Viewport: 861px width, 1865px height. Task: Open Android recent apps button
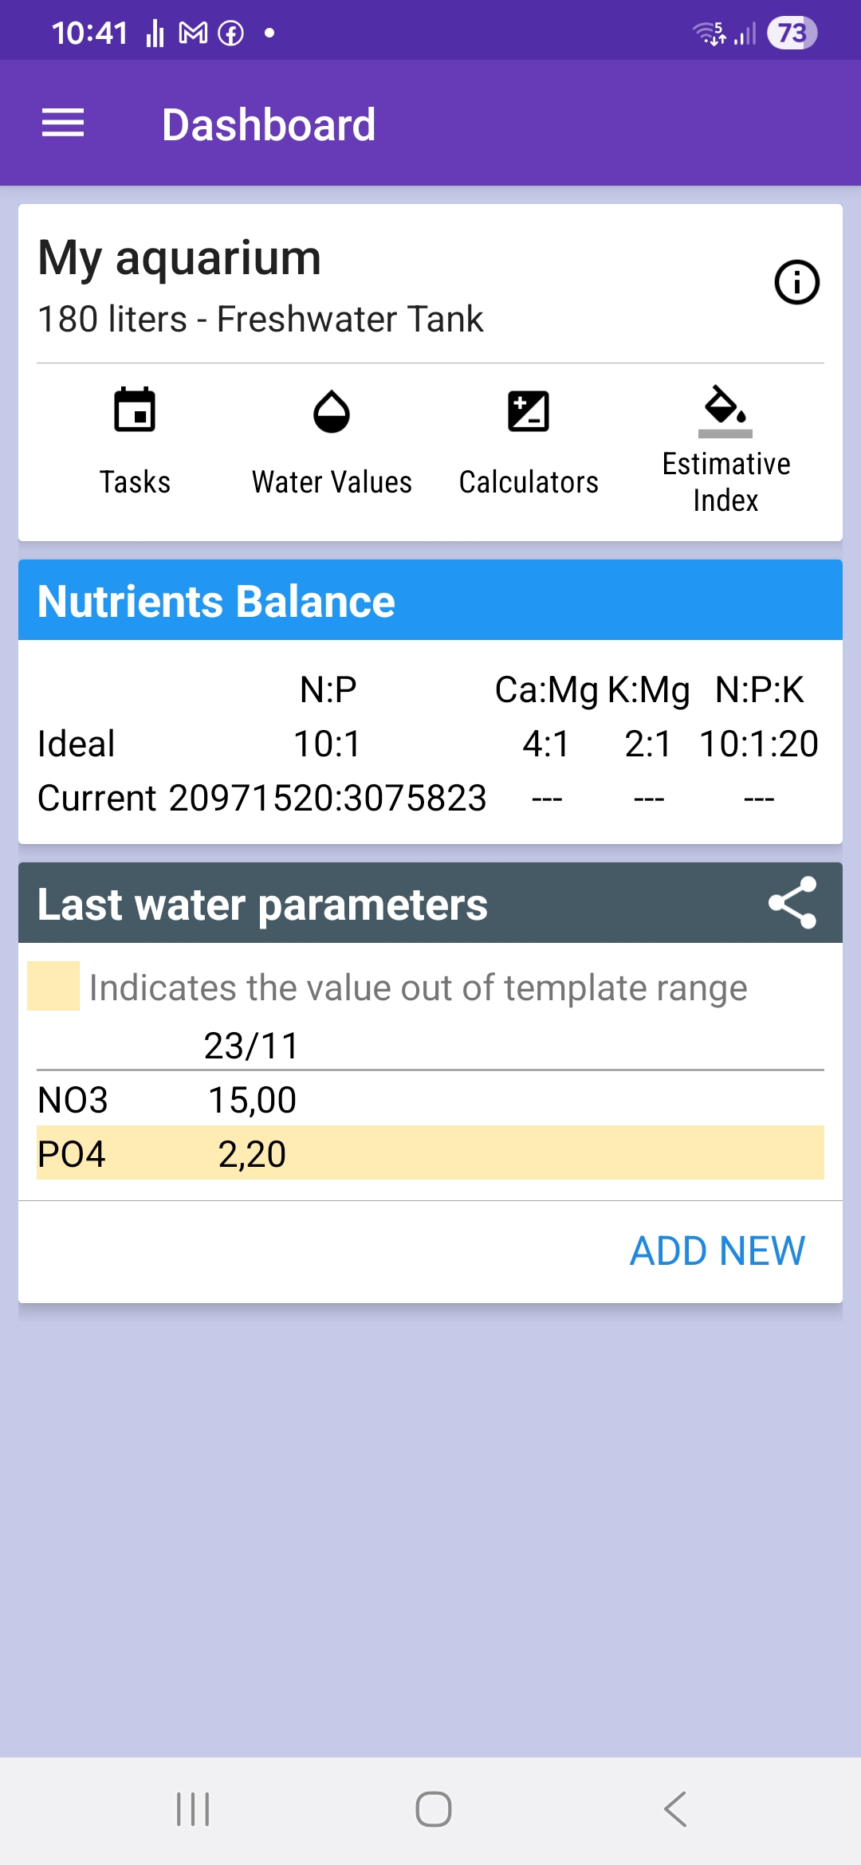[193, 1809]
